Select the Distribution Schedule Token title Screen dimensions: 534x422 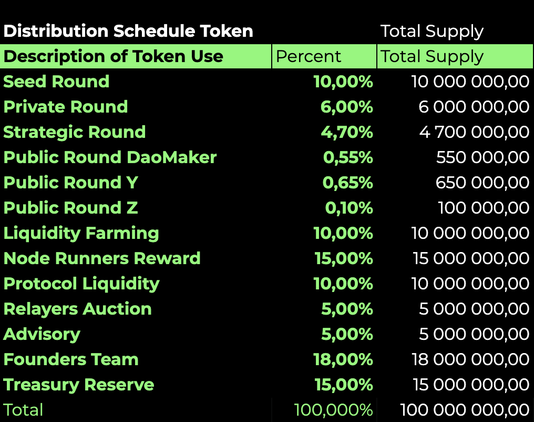pos(128,31)
